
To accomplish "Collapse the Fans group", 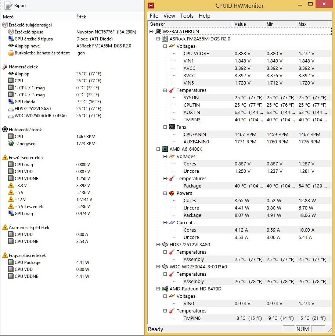I will (165, 127).
